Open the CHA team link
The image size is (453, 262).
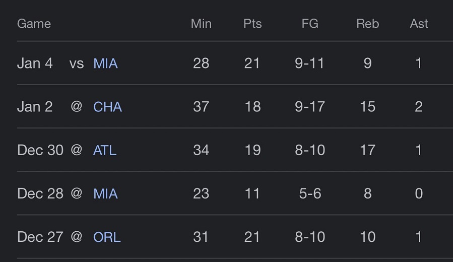[x=107, y=107]
